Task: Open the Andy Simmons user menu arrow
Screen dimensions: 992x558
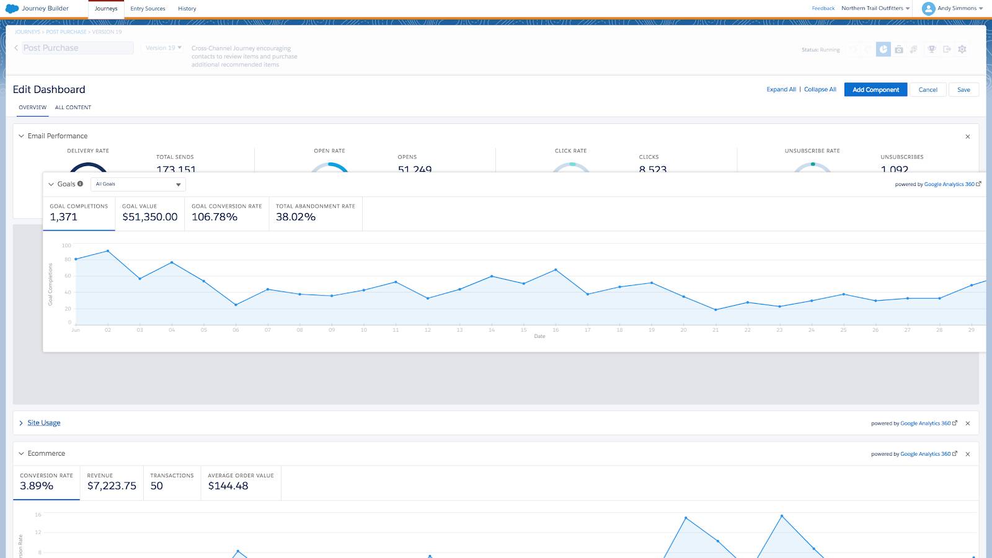Action: coord(981,9)
